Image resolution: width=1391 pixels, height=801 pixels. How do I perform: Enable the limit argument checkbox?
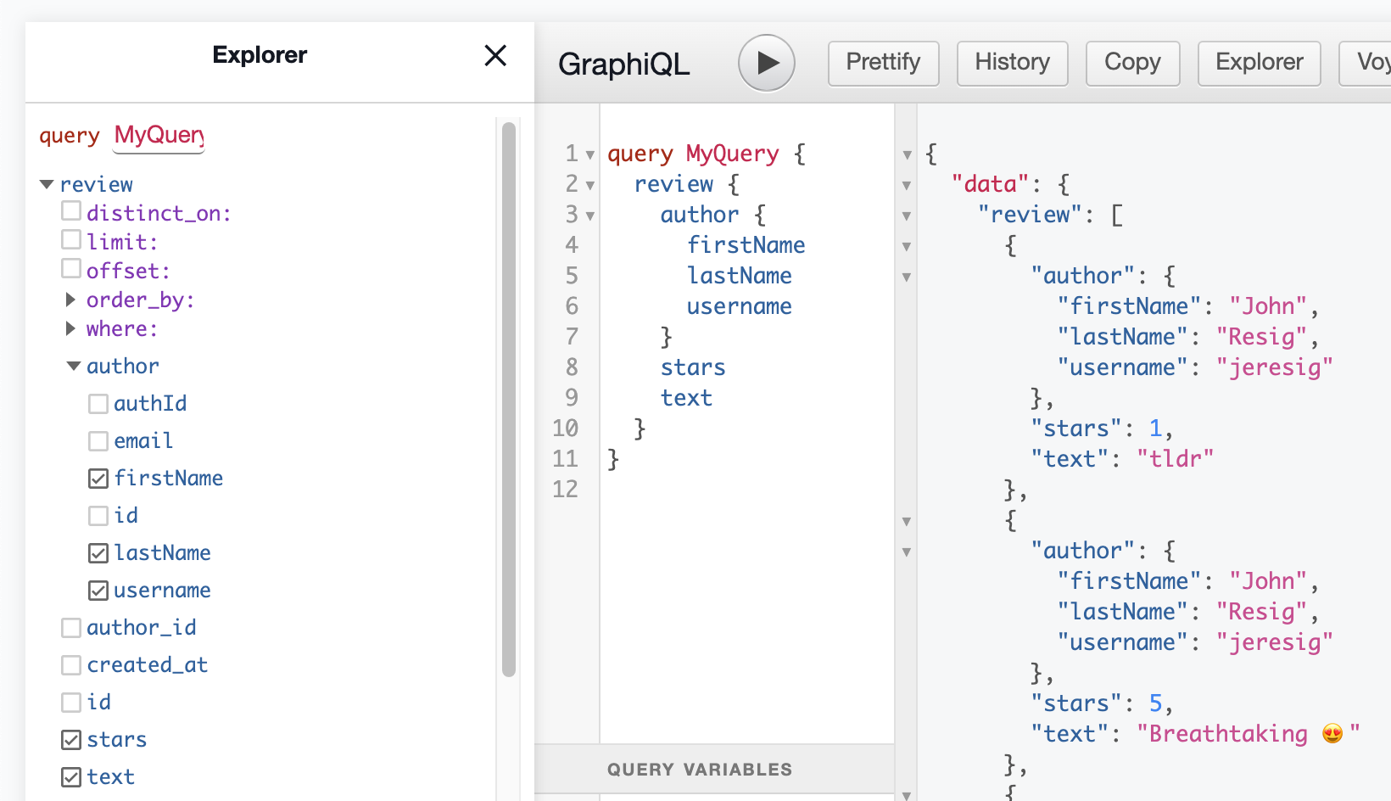[71, 239]
